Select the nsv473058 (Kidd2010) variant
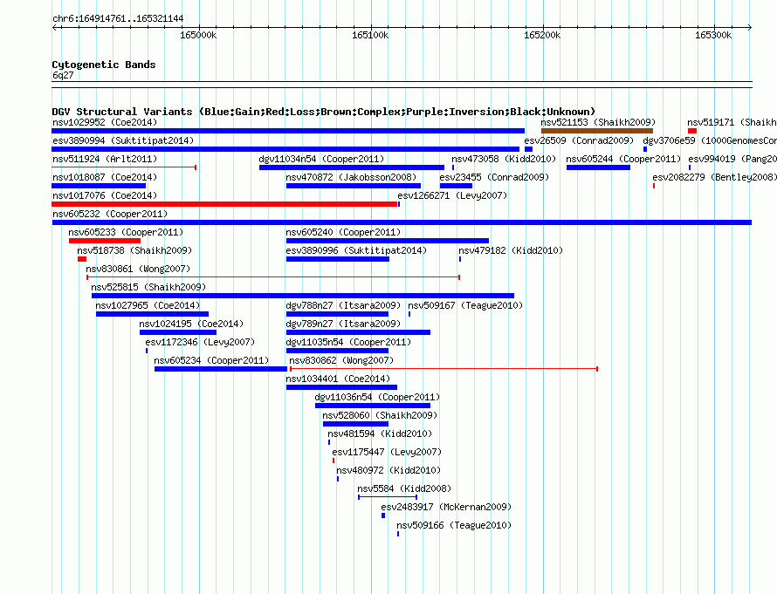 (x=504, y=159)
